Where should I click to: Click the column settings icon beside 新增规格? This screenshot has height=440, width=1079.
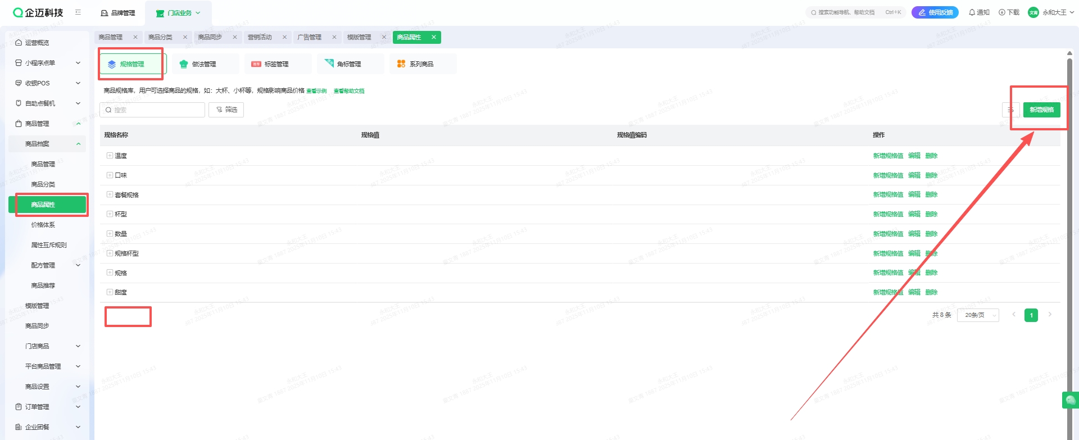pos(1010,110)
